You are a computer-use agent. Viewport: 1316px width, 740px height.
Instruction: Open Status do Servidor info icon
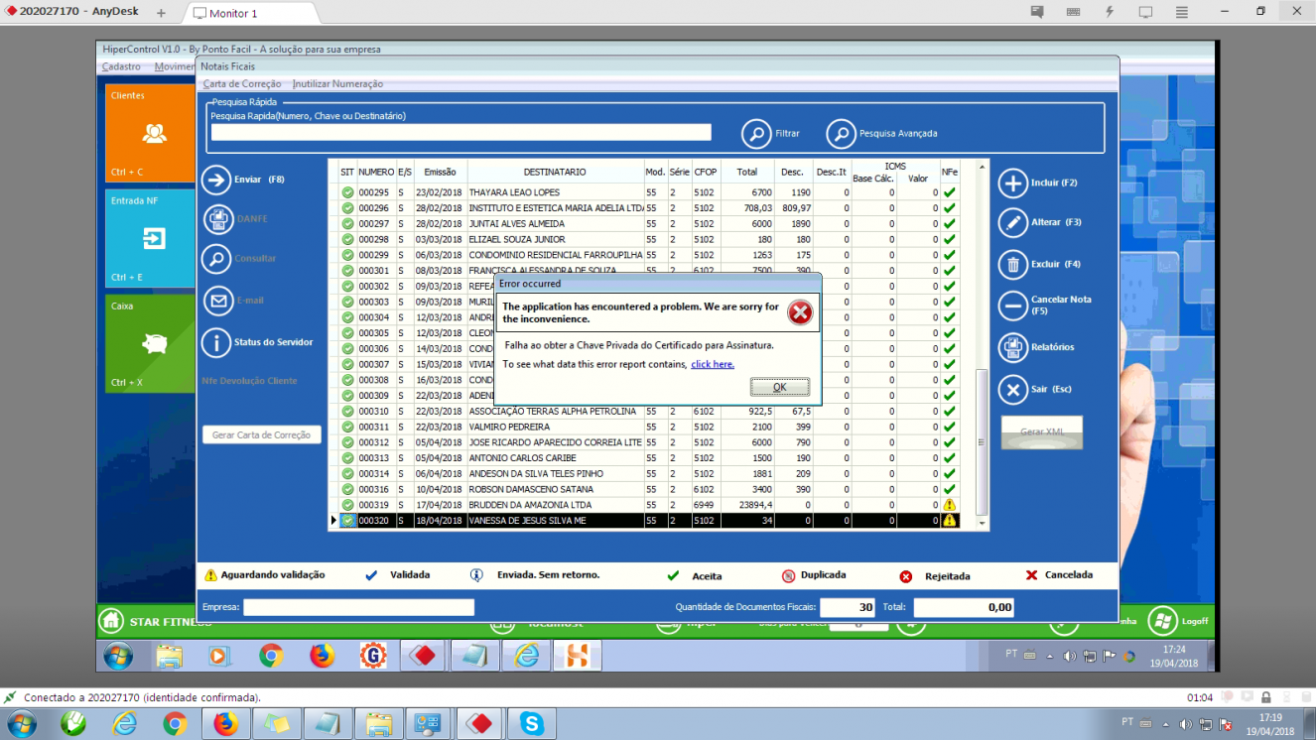point(216,343)
